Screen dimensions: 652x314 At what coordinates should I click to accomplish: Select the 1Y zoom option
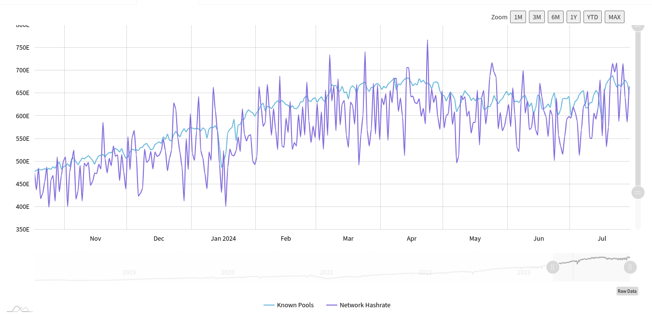click(573, 17)
